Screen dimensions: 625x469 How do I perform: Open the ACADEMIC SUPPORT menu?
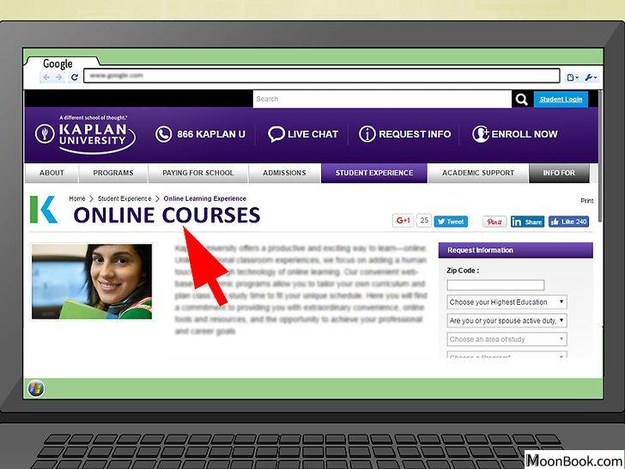click(x=478, y=173)
